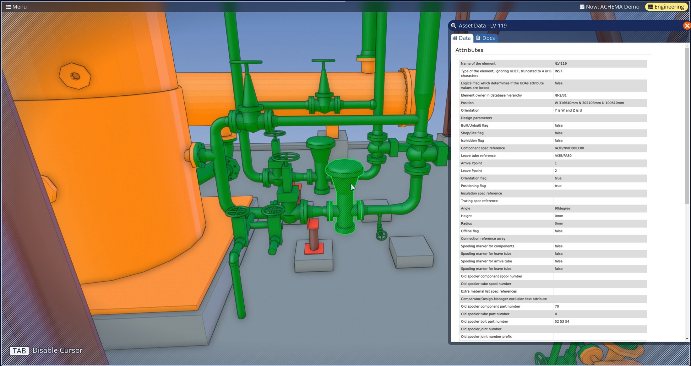Click Comparator/Design-Manager exclusion text attribute row
Viewport: 691px width, 366px height.
pos(553,299)
